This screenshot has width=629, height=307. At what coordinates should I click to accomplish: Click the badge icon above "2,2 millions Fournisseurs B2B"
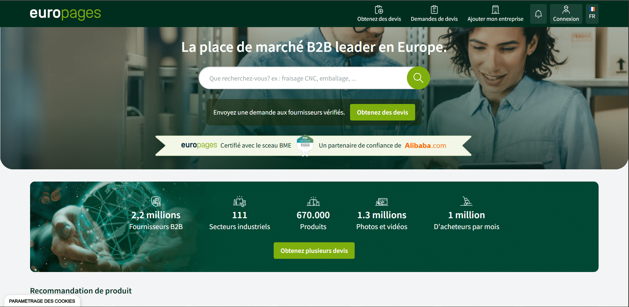pos(156,202)
